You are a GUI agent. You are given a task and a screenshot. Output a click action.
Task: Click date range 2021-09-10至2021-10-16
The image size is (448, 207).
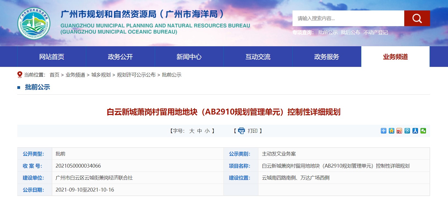point(85,190)
